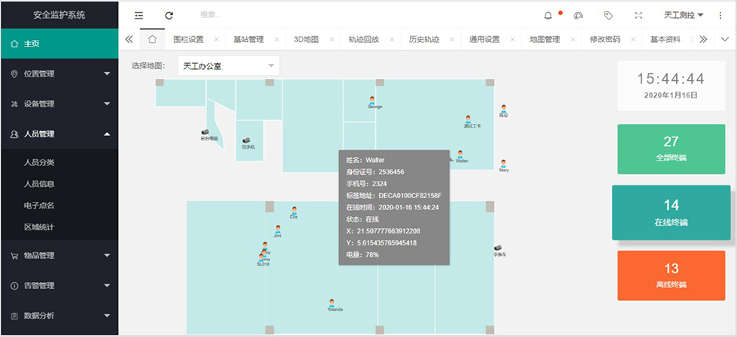The image size is (737, 337).
Task: Click Yolanda's person icon on the map
Action: pyautogui.click(x=332, y=302)
